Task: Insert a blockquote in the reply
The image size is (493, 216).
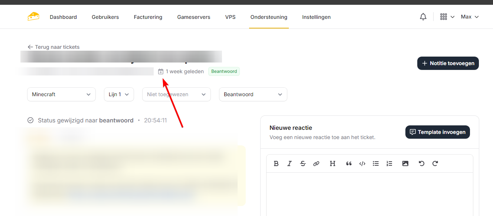Action: 349,163
